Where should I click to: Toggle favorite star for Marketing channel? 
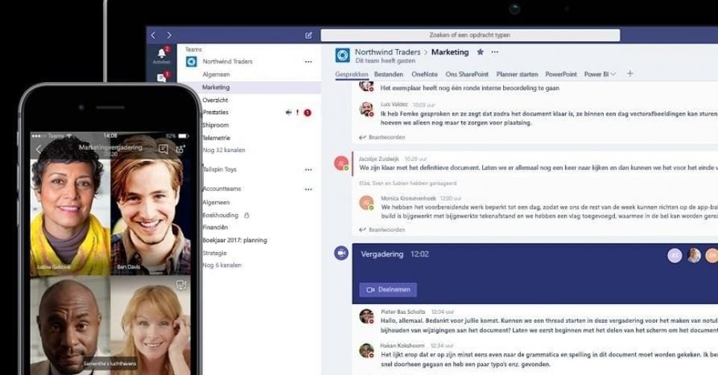[x=480, y=52]
